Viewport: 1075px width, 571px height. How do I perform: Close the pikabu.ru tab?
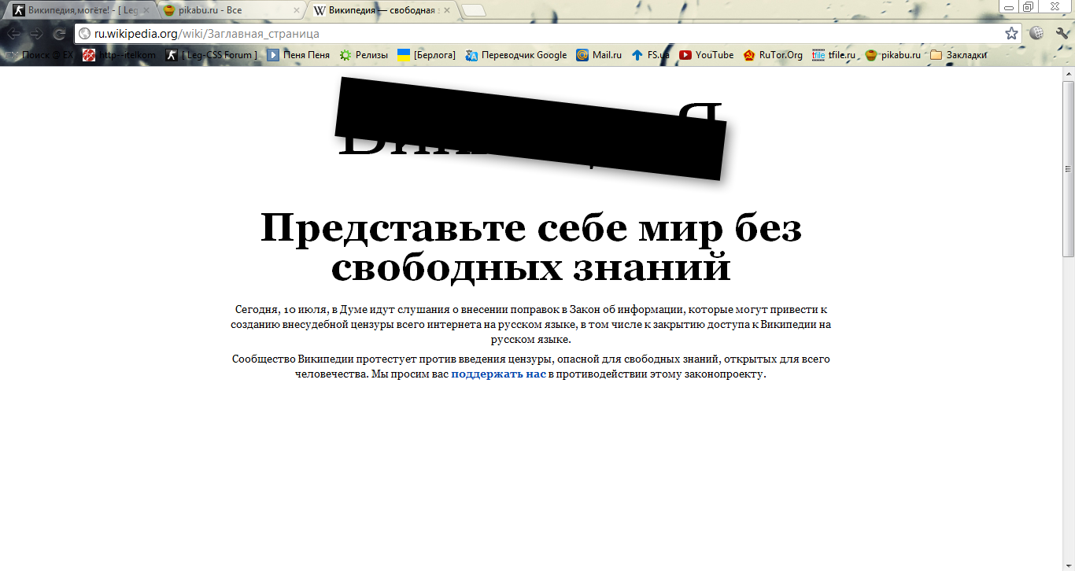pyautogui.click(x=297, y=11)
